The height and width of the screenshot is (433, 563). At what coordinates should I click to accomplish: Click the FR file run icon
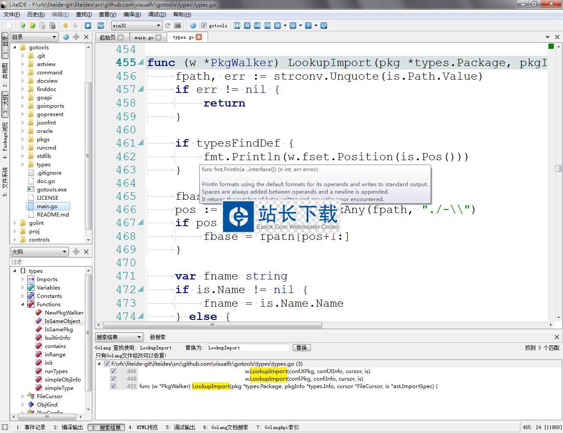pos(267,26)
